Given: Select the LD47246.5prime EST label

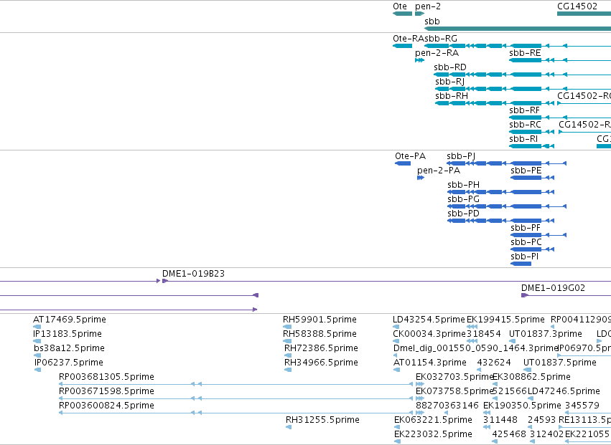Looking at the screenshot, I should [x=564, y=391].
